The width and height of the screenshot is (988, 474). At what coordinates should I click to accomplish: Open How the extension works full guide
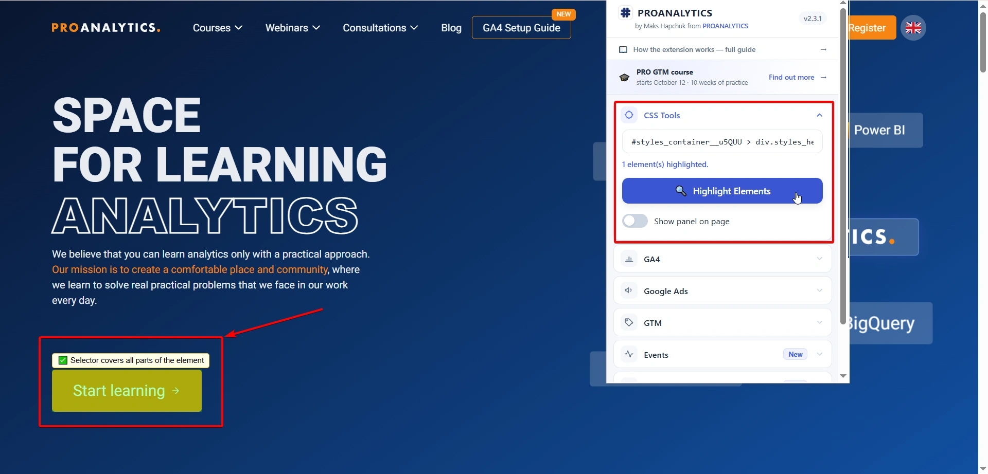coord(722,49)
